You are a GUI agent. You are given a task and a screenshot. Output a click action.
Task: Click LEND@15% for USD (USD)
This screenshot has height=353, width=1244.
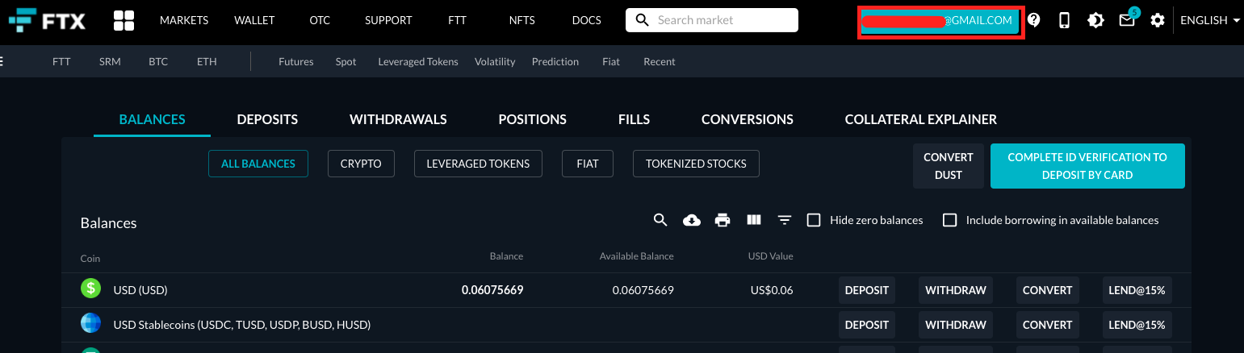pos(1137,290)
